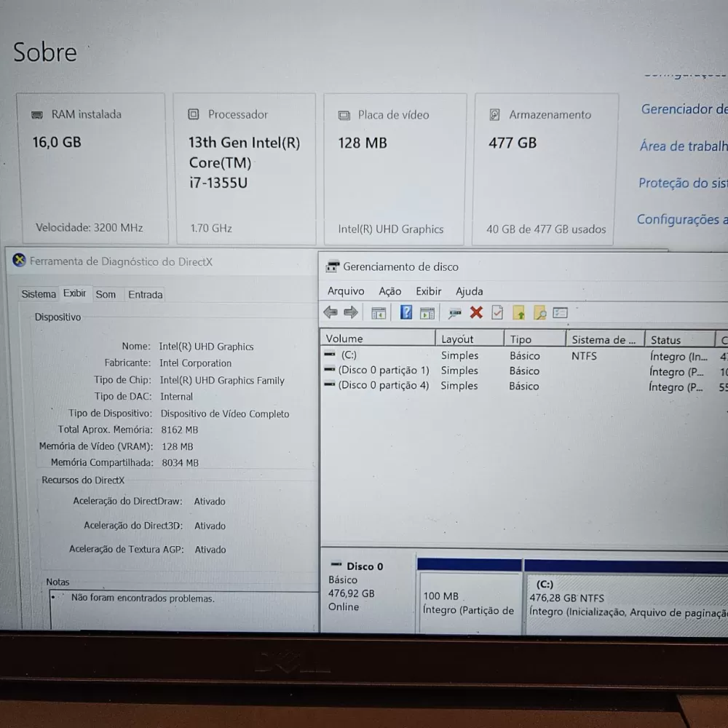
Task: Sort by the Tipo column header
Action: [535, 339]
